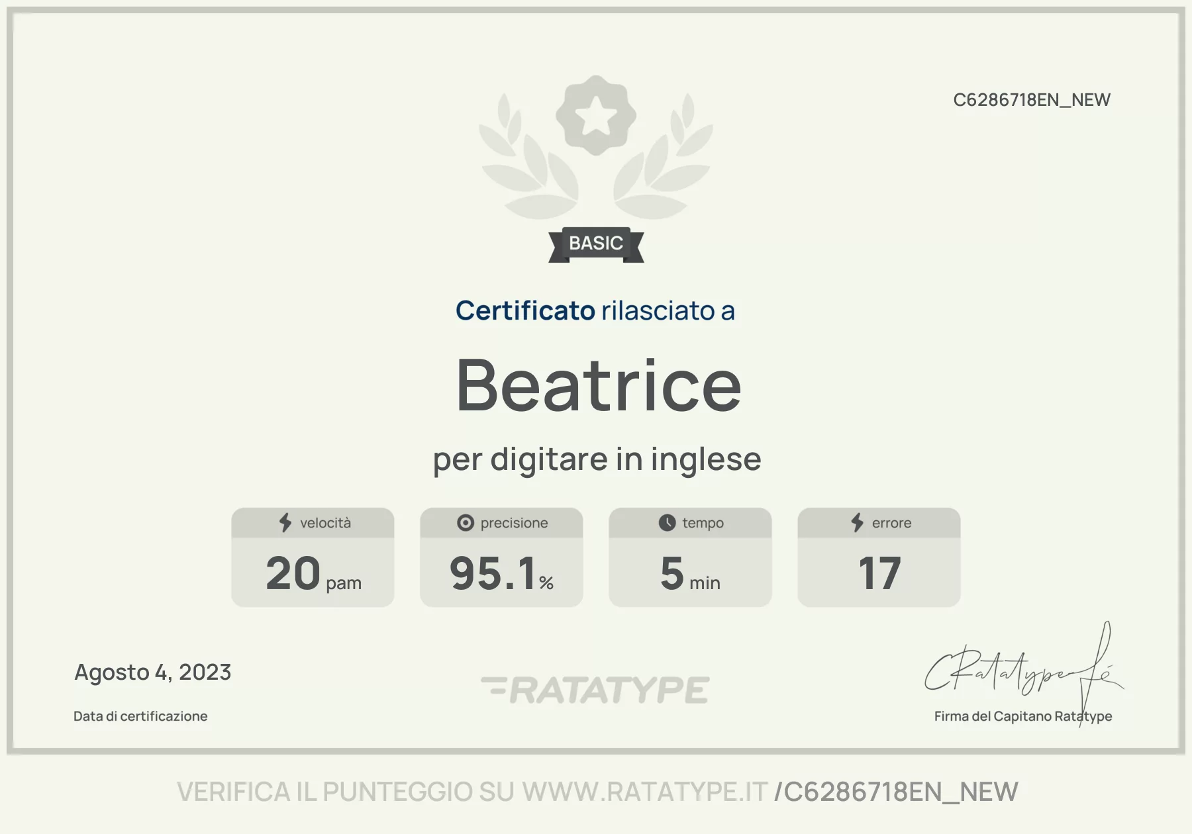Click the velocità label
This screenshot has width=1192, height=834.
coord(325,523)
